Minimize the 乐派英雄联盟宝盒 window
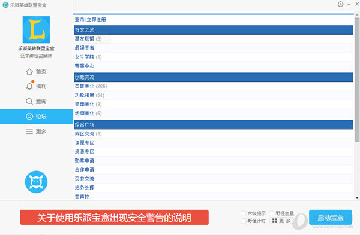The image size is (360, 235). click(x=349, y=5)
